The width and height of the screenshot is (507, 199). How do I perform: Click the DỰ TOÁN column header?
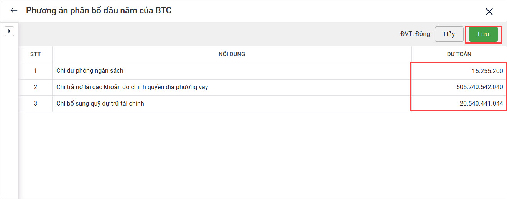click(459, 54)
